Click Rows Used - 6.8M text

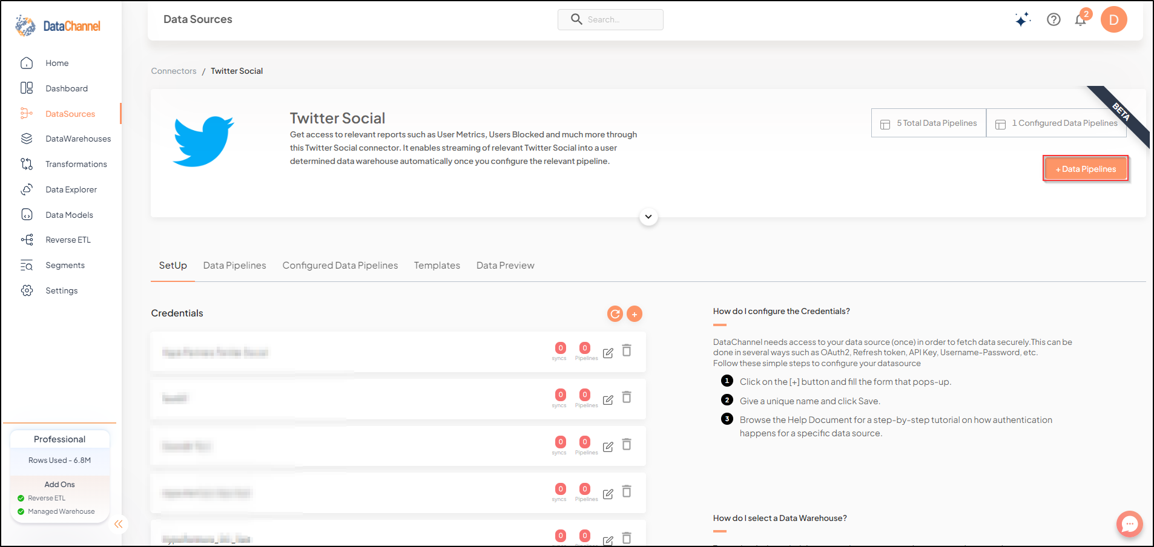[59, 460]
